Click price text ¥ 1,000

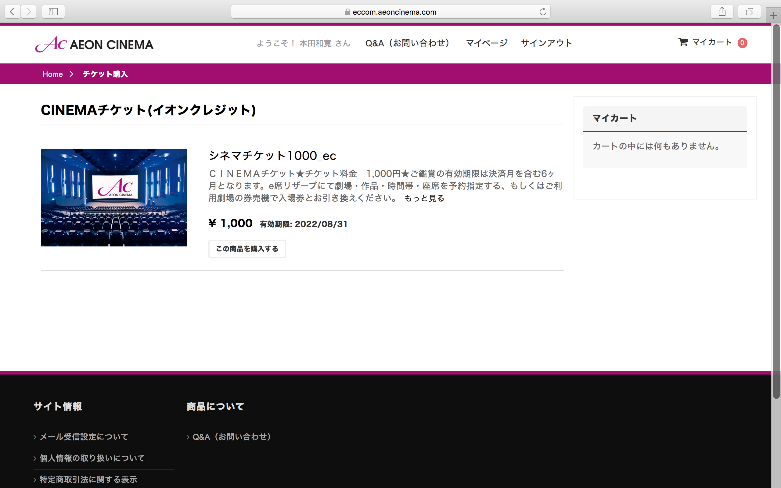coord(230,223)
